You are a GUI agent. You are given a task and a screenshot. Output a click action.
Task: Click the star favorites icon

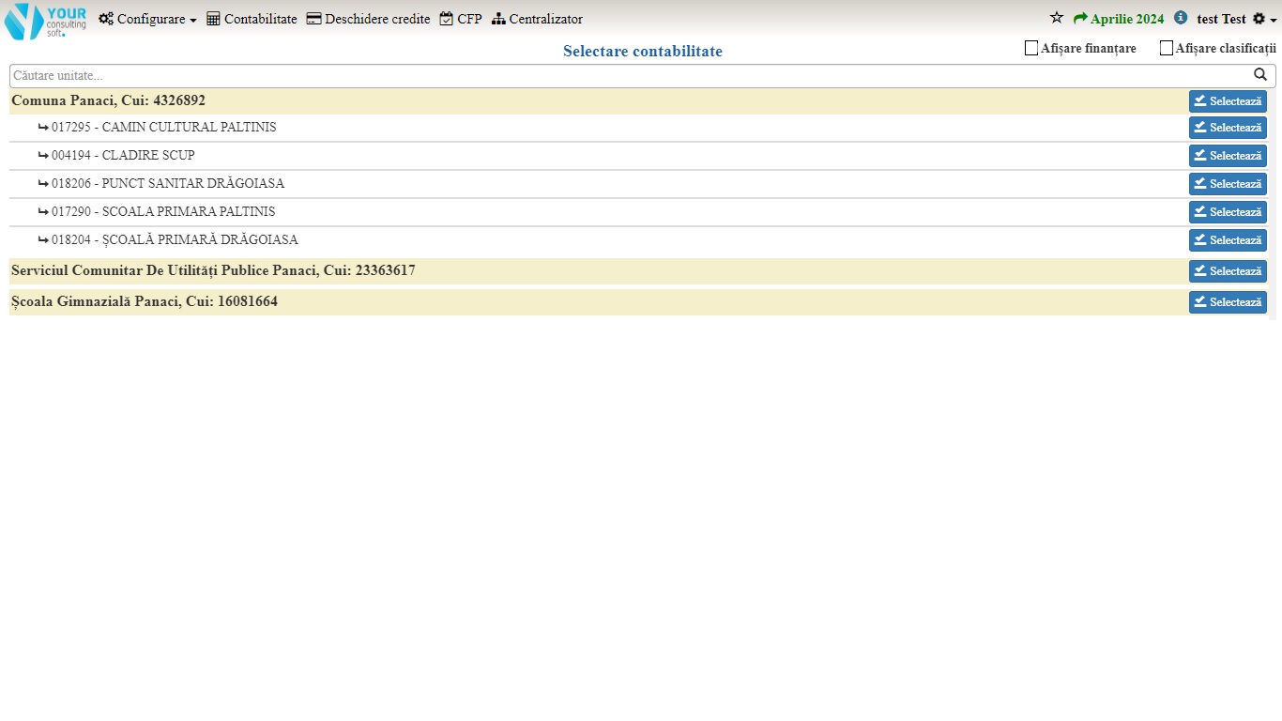(x=1056, y=19)
